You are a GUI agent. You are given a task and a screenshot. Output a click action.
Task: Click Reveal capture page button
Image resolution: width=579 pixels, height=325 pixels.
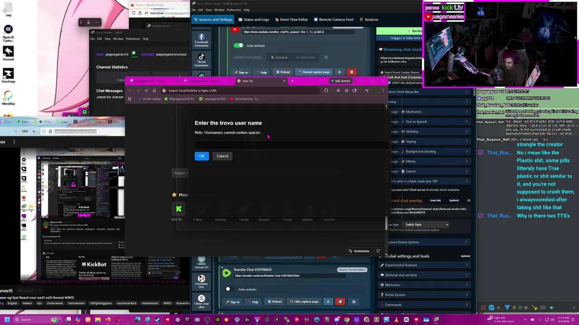pyautogui.click(x=314, y=72)
